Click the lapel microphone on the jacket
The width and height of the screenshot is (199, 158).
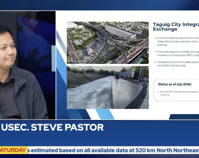(x=20, y=87)
